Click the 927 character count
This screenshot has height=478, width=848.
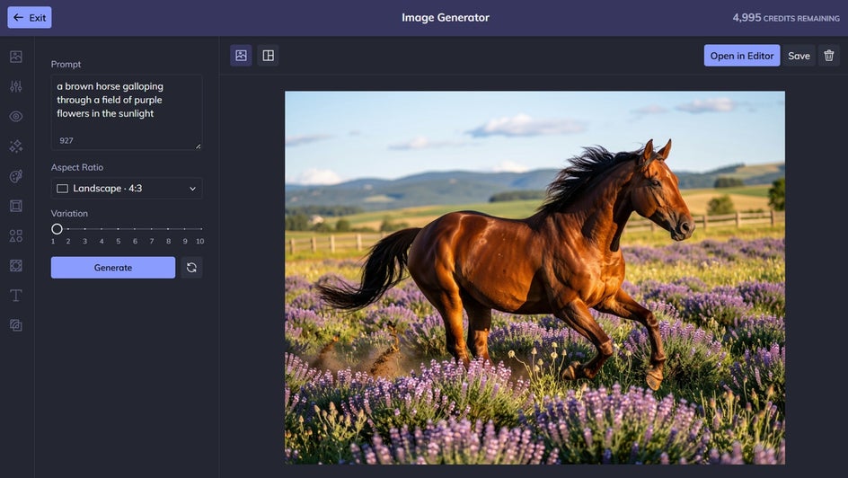(x=66, y=140)
